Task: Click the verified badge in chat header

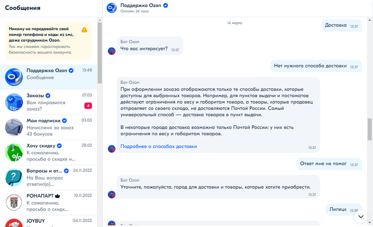Action: tap(166, 5)
